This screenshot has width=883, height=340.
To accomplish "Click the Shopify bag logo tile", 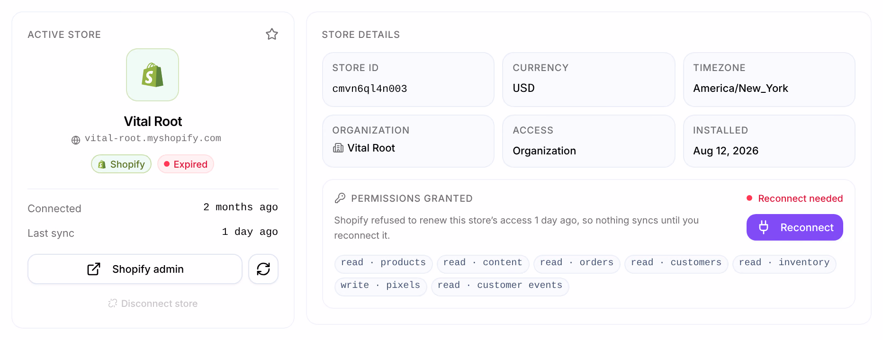I will 153,75.
